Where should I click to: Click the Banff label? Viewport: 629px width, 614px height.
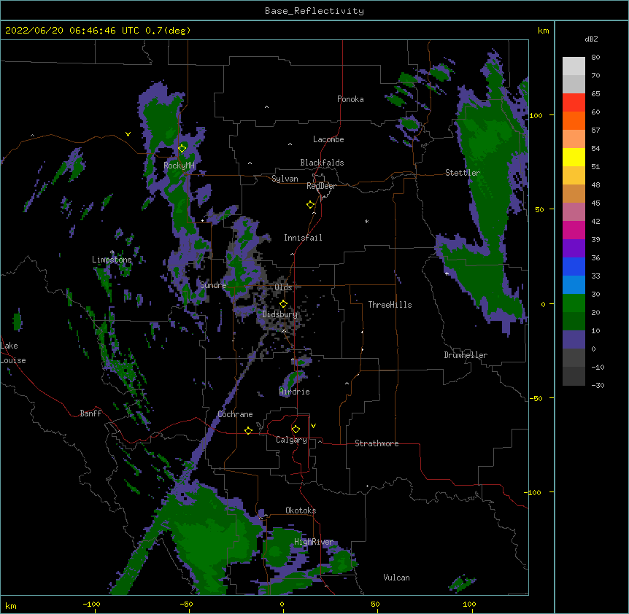pyautogui.click(x=90, y=413)
